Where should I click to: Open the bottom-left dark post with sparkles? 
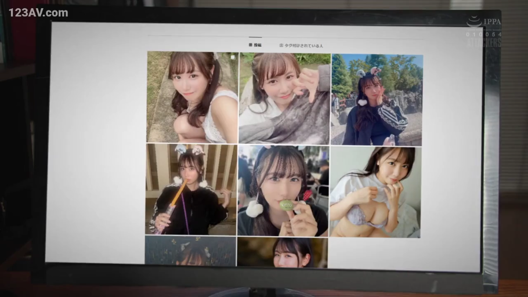pyautogui.click(x=190, y=251)
